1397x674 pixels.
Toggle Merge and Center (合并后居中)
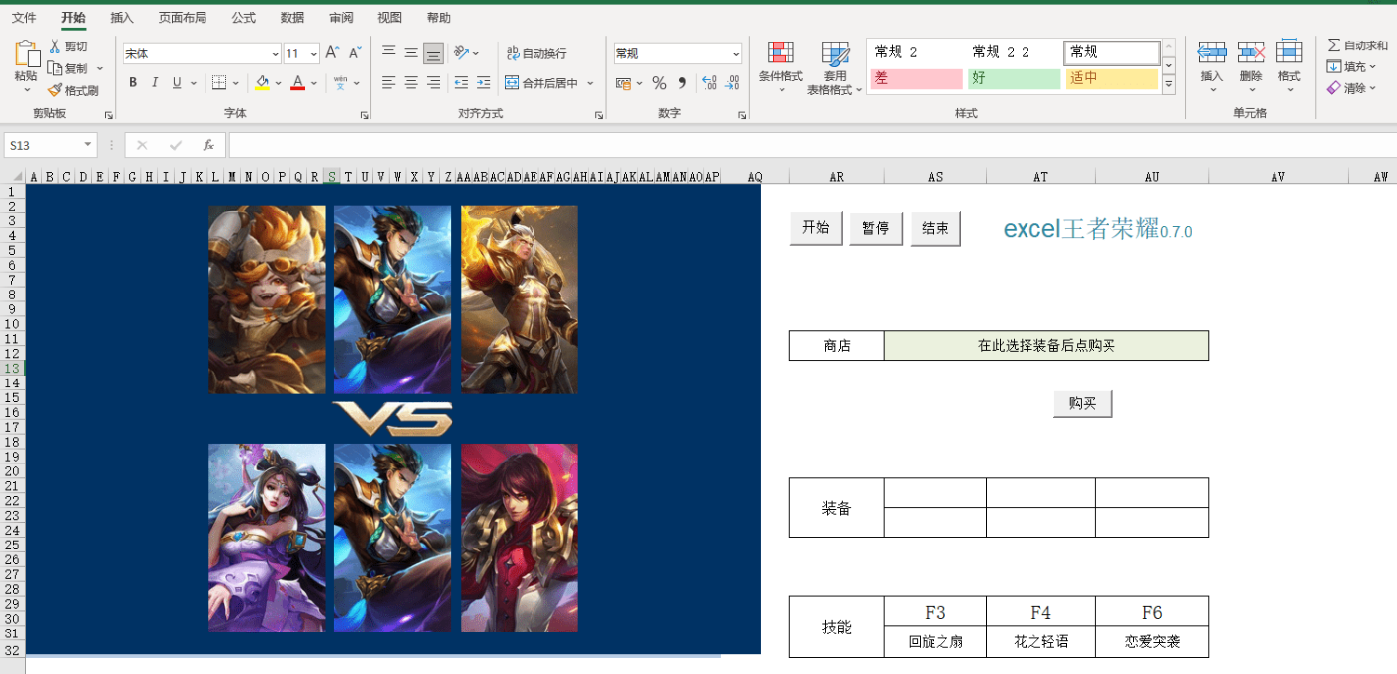[x=541, y=83]
